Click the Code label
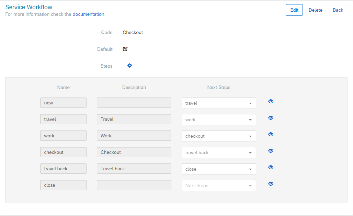The width and height of the screenshot is (353, 216). pyautogui.click(x=107, y=32)
